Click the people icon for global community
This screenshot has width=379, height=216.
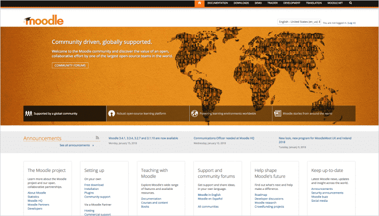coord(28,113)
